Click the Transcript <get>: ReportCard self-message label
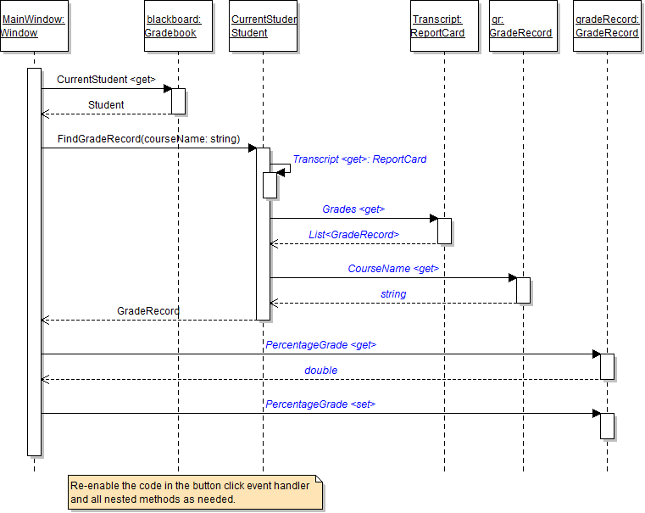This screenshot has width=645, height=513. pos(359,159)
